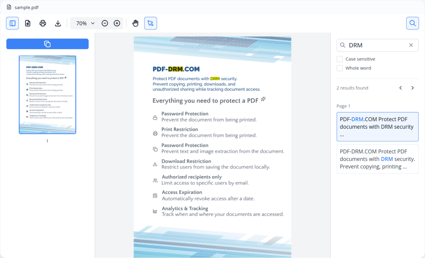The image size is (425, 258).
Task: Clear the search field with X
Action: click(411, 45)
